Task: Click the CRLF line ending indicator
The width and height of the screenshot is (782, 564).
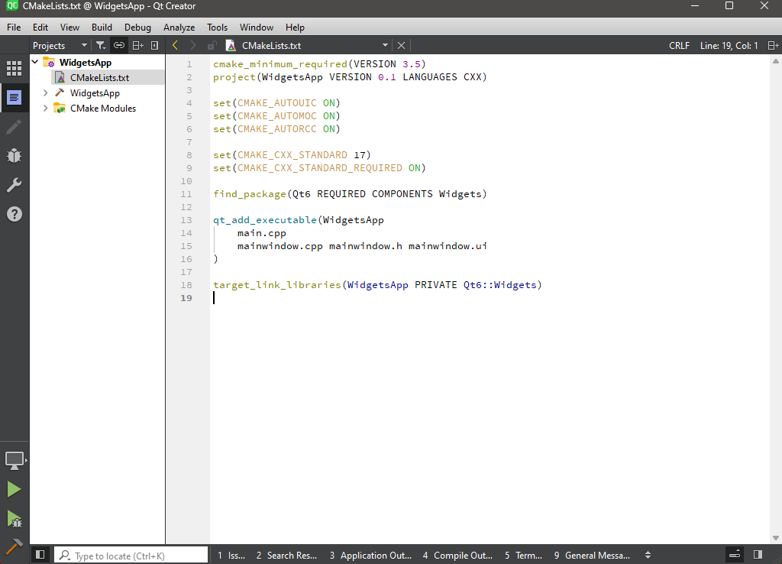Action: (679, 46)
